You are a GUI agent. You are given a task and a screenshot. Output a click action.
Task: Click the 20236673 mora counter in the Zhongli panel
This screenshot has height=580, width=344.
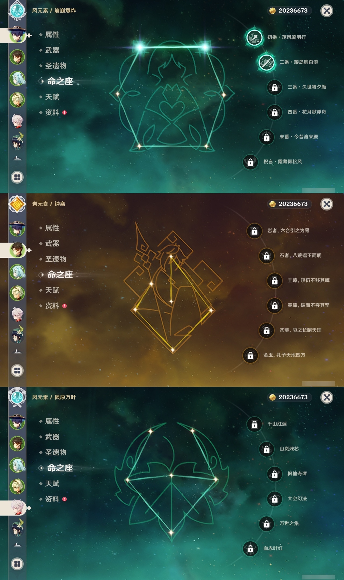click(x=290, y=204)
